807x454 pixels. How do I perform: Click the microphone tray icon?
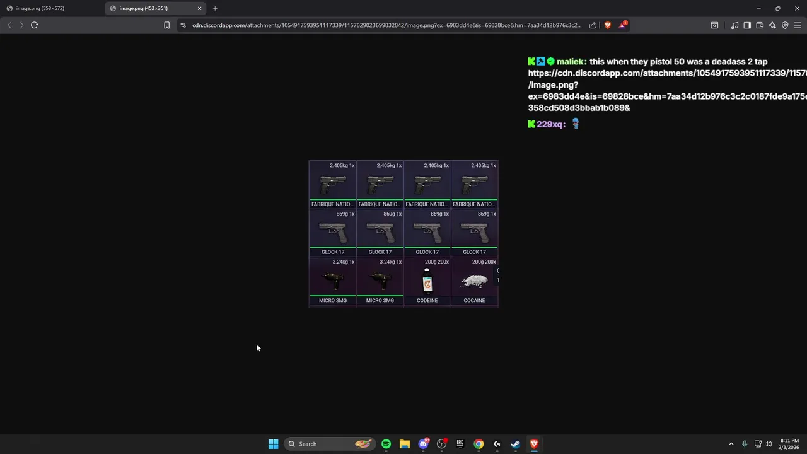pos(745,444)
